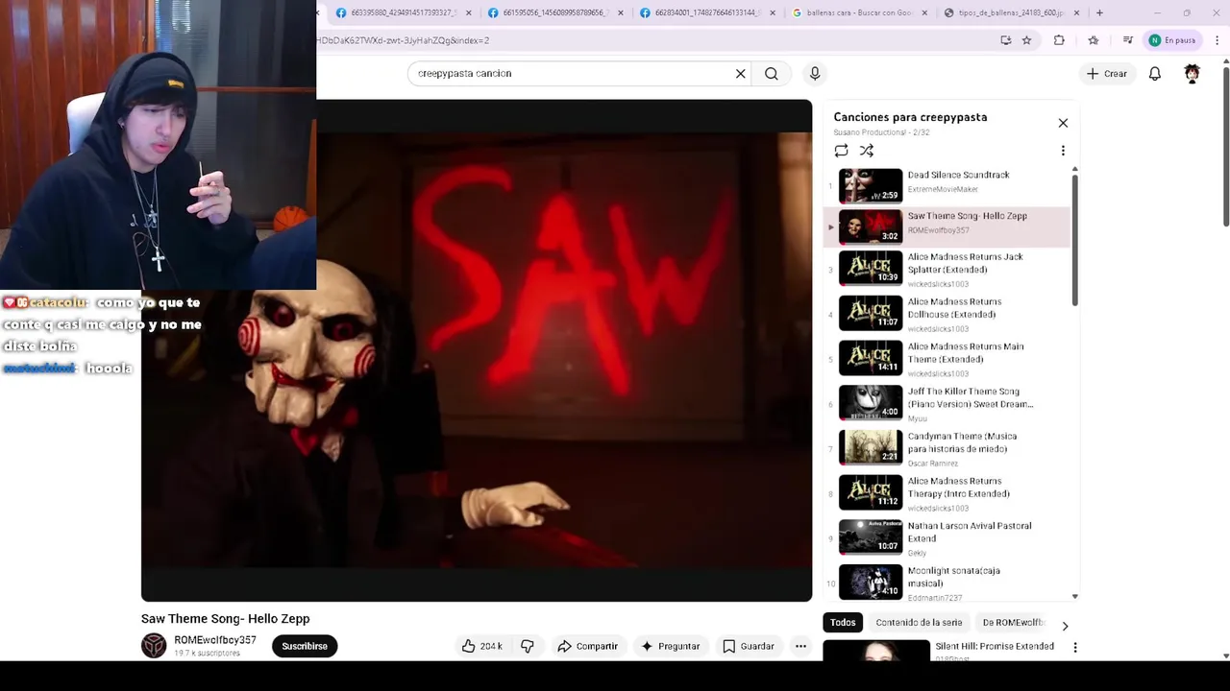The width and height of the screenshot is (1230, 691).
Task: Play Alice Madness Returns Jack Splatter (Extended)
Action: [947, 270]
